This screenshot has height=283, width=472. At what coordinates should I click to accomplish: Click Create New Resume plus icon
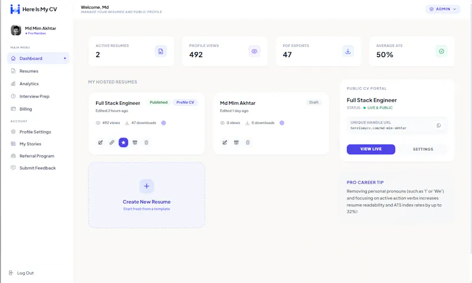pos(146,186)
